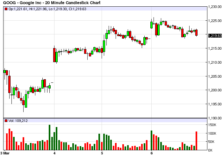Click the highlighted current price tag 1,219.63

tap(215, 36)
